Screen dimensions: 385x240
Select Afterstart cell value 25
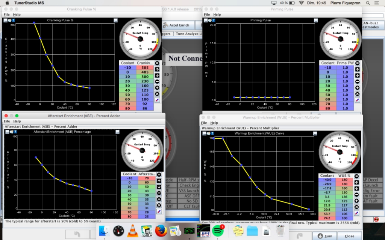147,216
